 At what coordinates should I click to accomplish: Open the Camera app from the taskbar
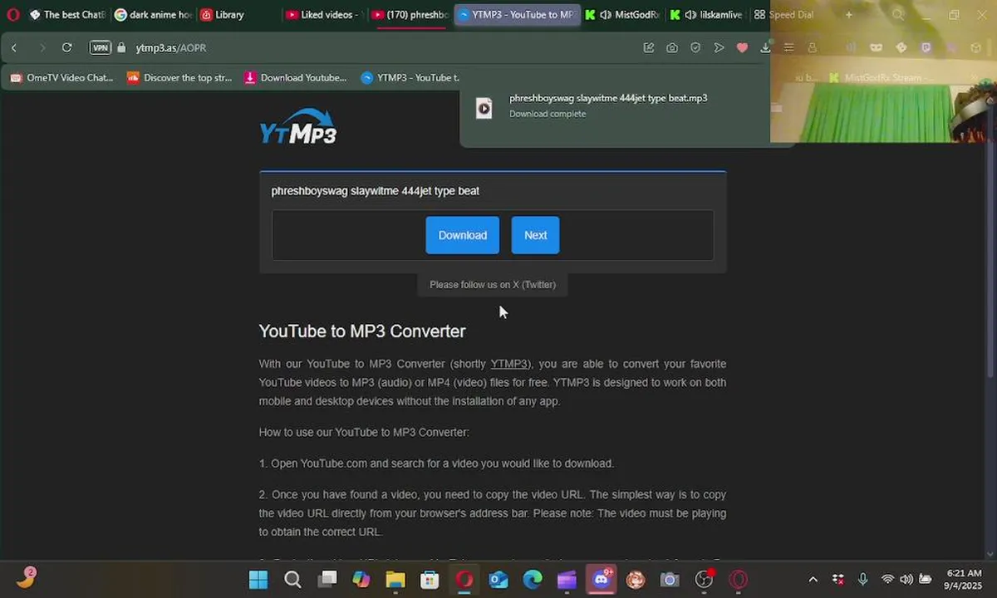670,580
